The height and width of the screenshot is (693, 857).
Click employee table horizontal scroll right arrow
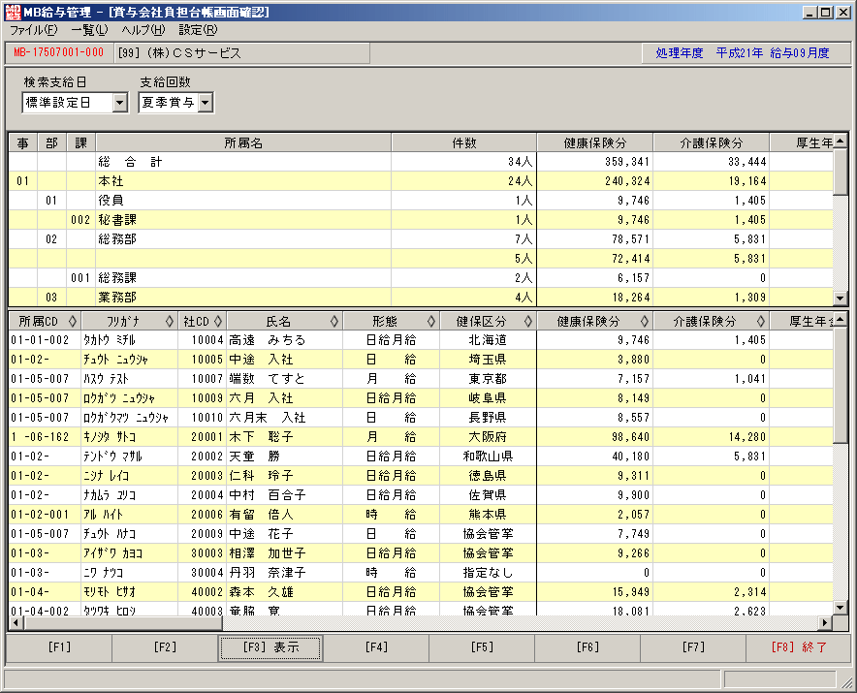[825, 622]
